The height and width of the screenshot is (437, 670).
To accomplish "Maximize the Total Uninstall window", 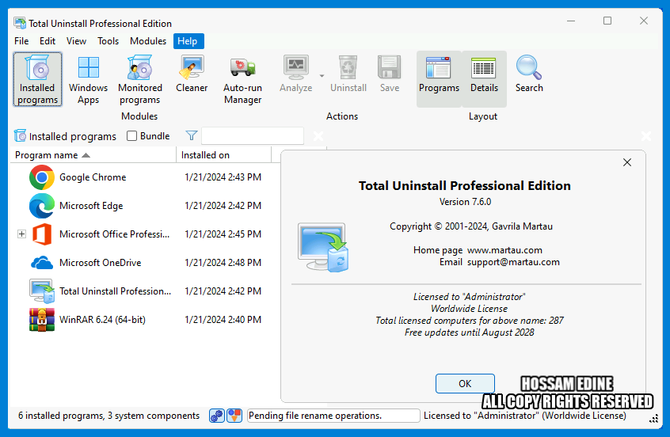I will pos(607,21).
